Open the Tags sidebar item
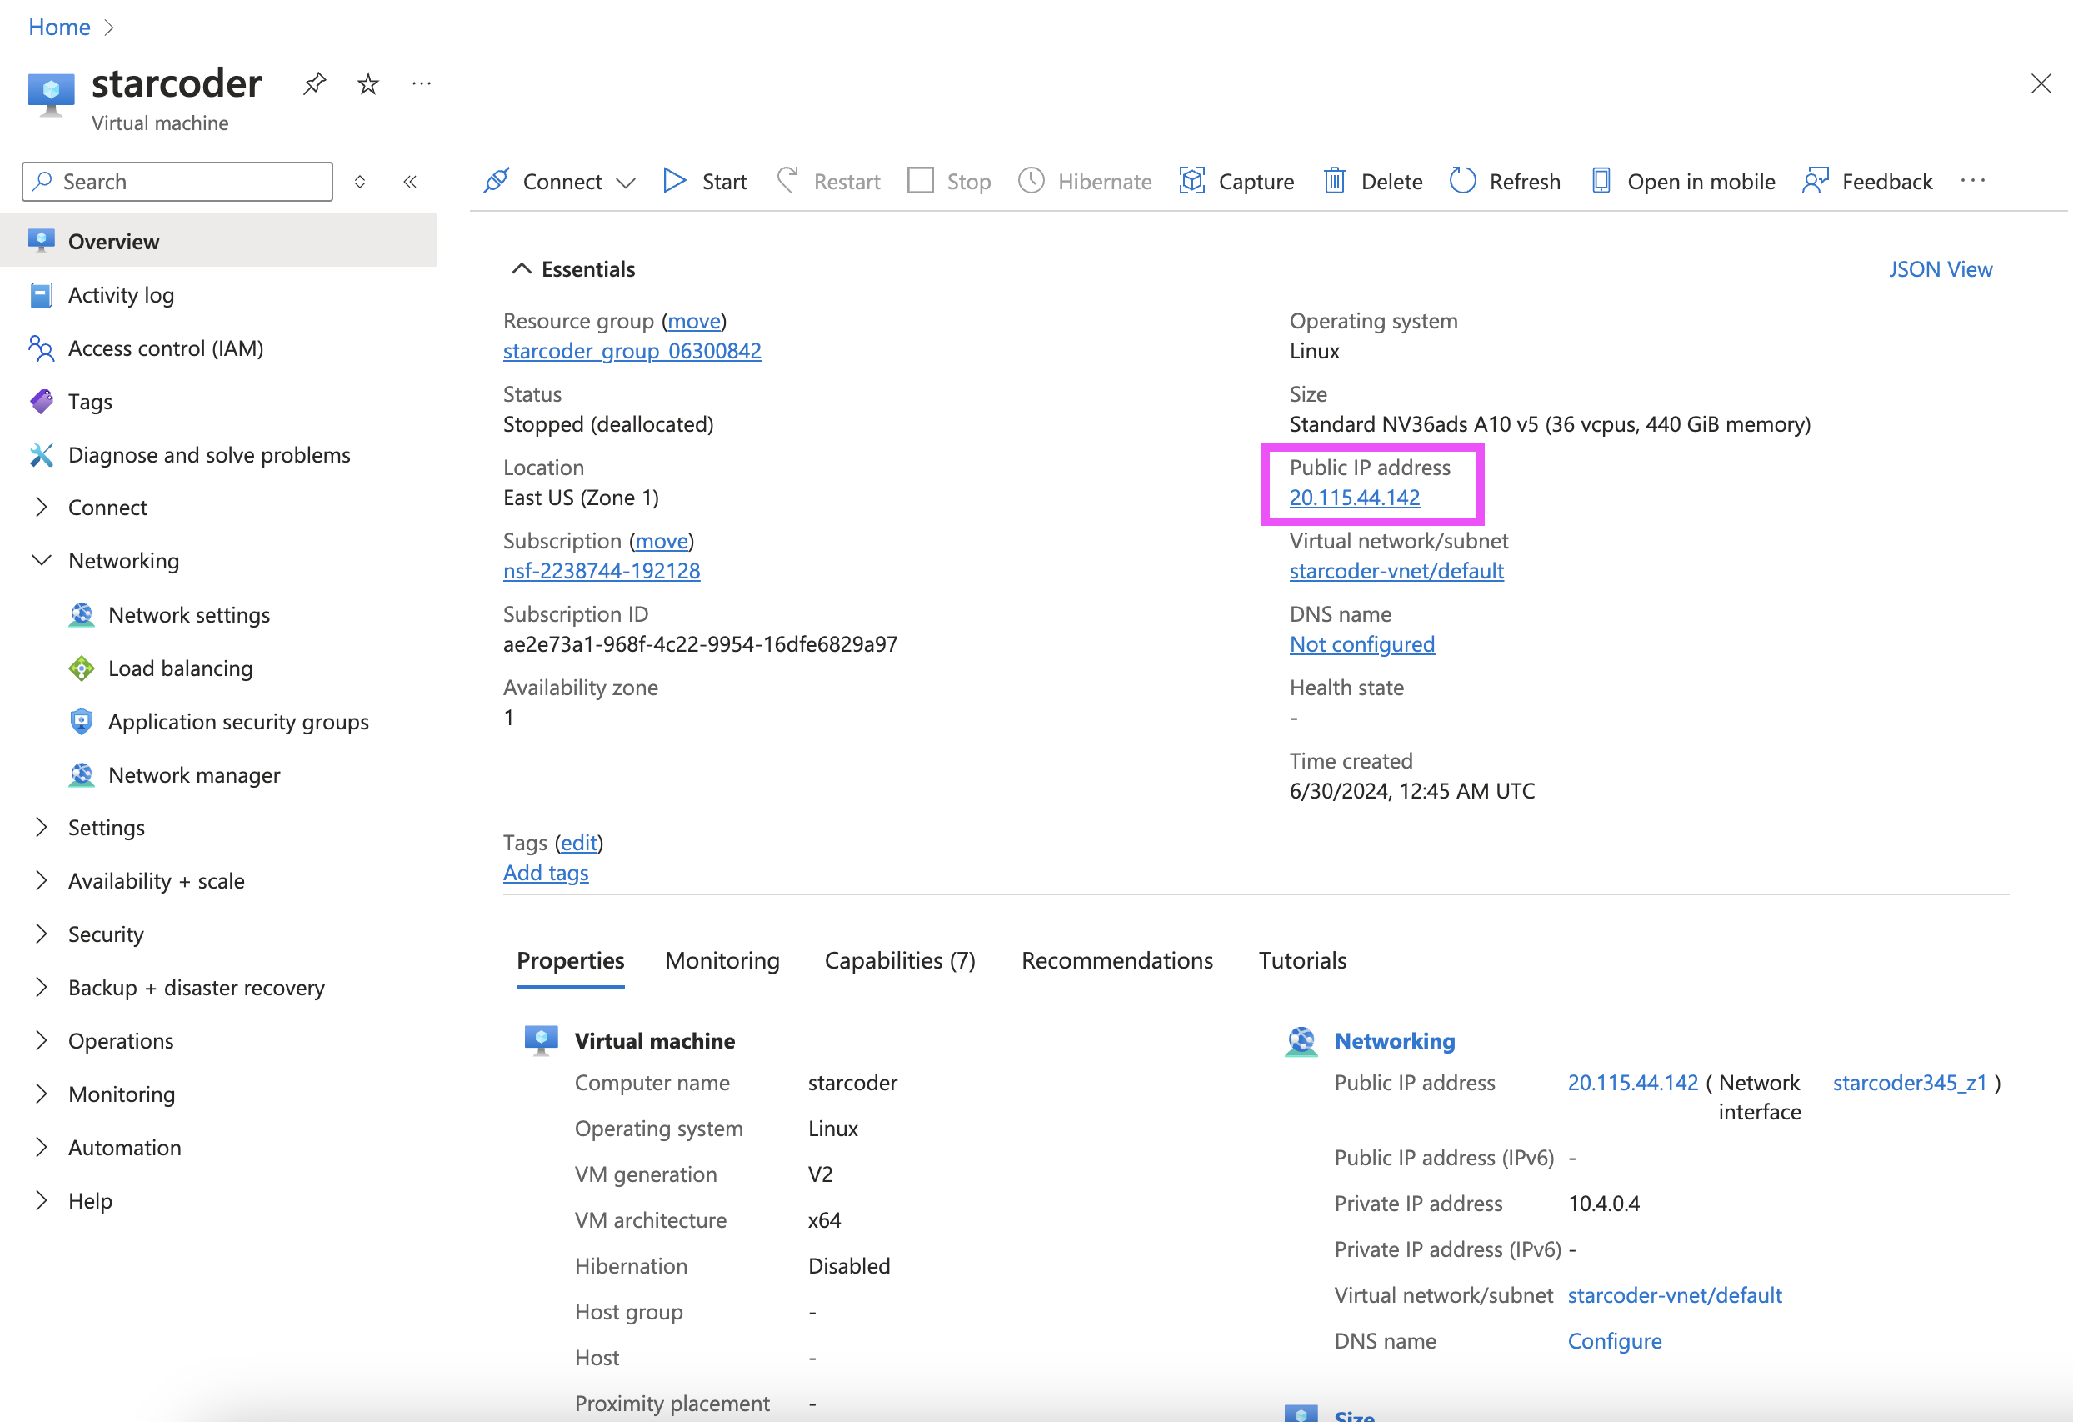2073x1422 pixels. tap(90, 402)
